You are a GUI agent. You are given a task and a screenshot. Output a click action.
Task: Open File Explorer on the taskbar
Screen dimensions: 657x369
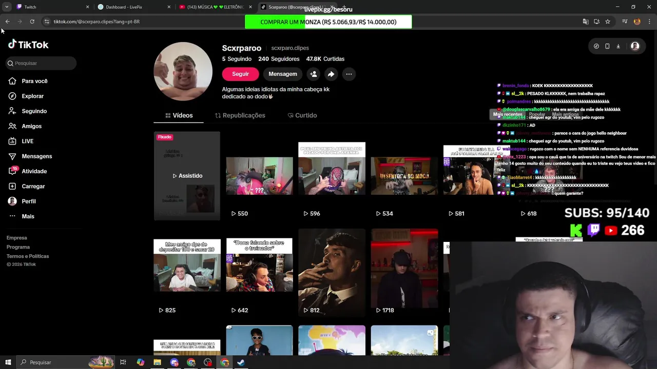point(157,362)
